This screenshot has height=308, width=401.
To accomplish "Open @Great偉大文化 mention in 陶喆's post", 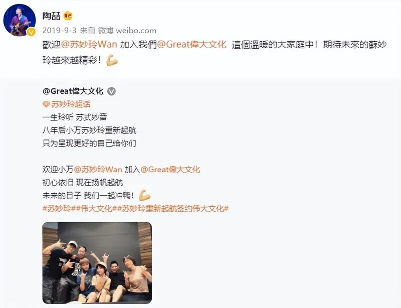I will [192, 45].
